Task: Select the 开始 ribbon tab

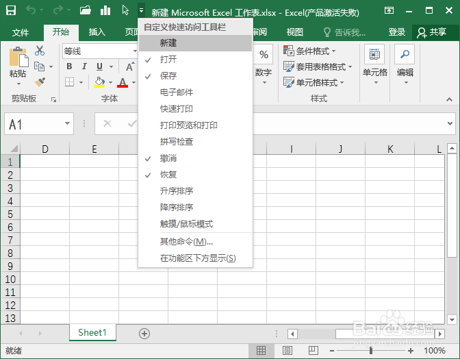Action: point(61,32)
